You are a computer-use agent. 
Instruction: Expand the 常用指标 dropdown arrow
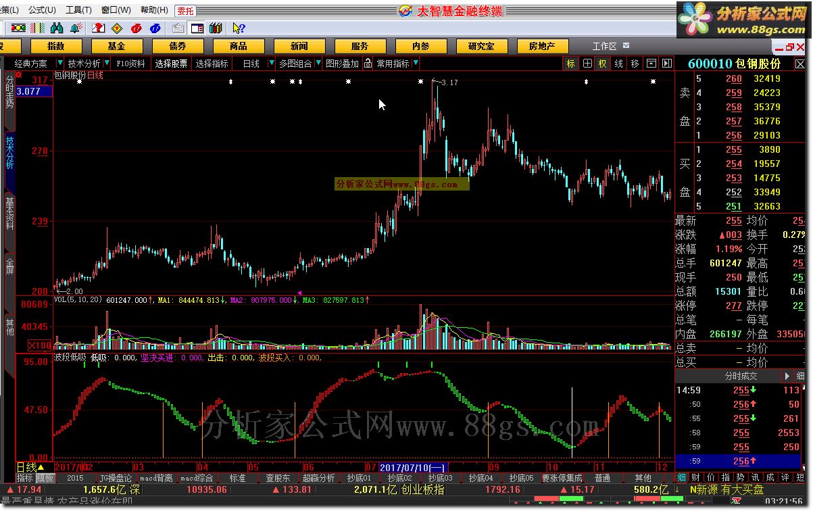tap(416, 64)
